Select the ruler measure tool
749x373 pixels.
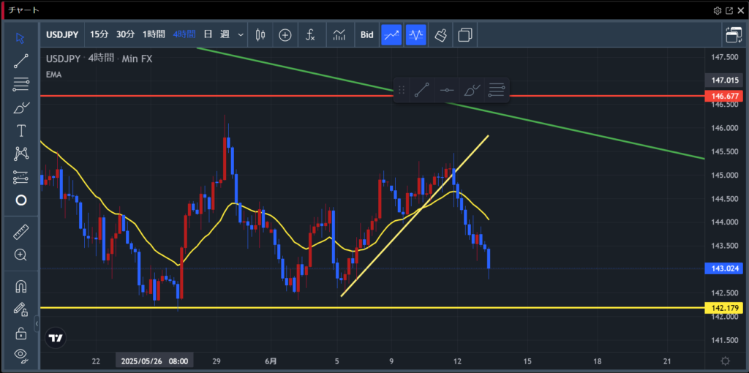coord(20,232)
